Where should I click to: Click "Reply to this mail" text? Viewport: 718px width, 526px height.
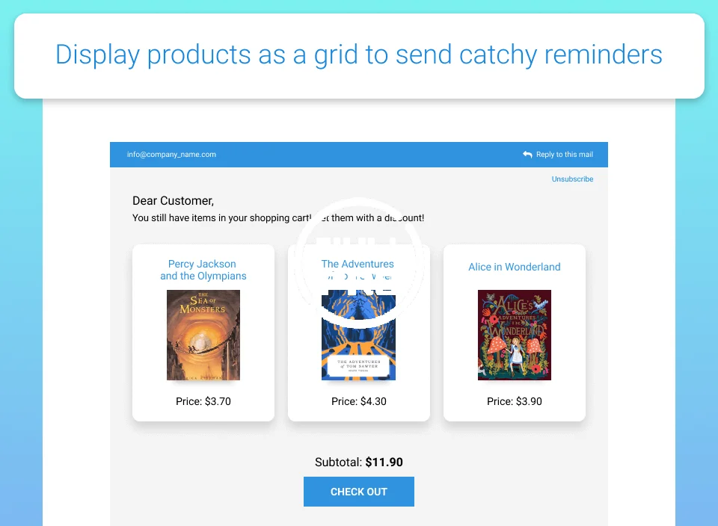(565, 155)
